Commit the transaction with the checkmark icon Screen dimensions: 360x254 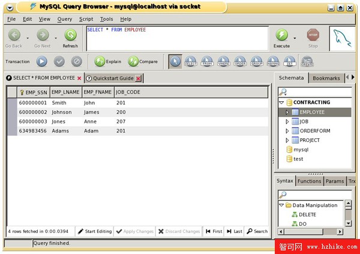pos(59,62)
